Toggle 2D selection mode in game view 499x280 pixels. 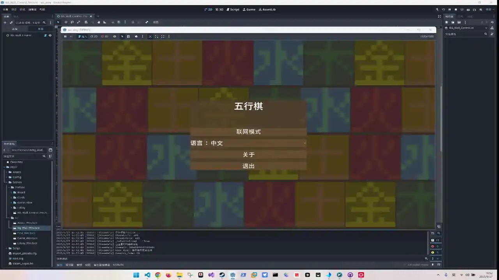94,37
